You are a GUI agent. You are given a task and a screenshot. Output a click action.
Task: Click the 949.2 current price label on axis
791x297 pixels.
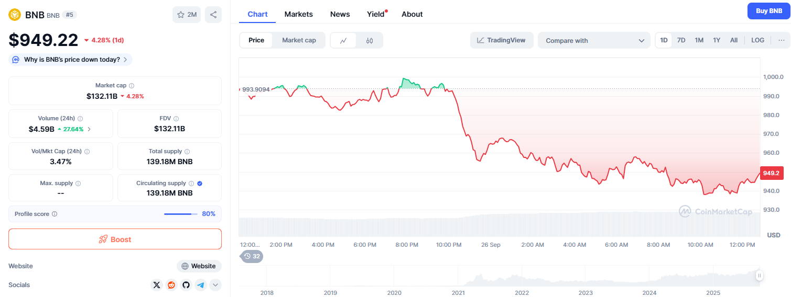point(772,173)
